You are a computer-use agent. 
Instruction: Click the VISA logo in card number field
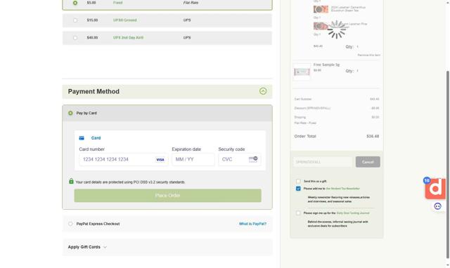(x=160, y=160)
